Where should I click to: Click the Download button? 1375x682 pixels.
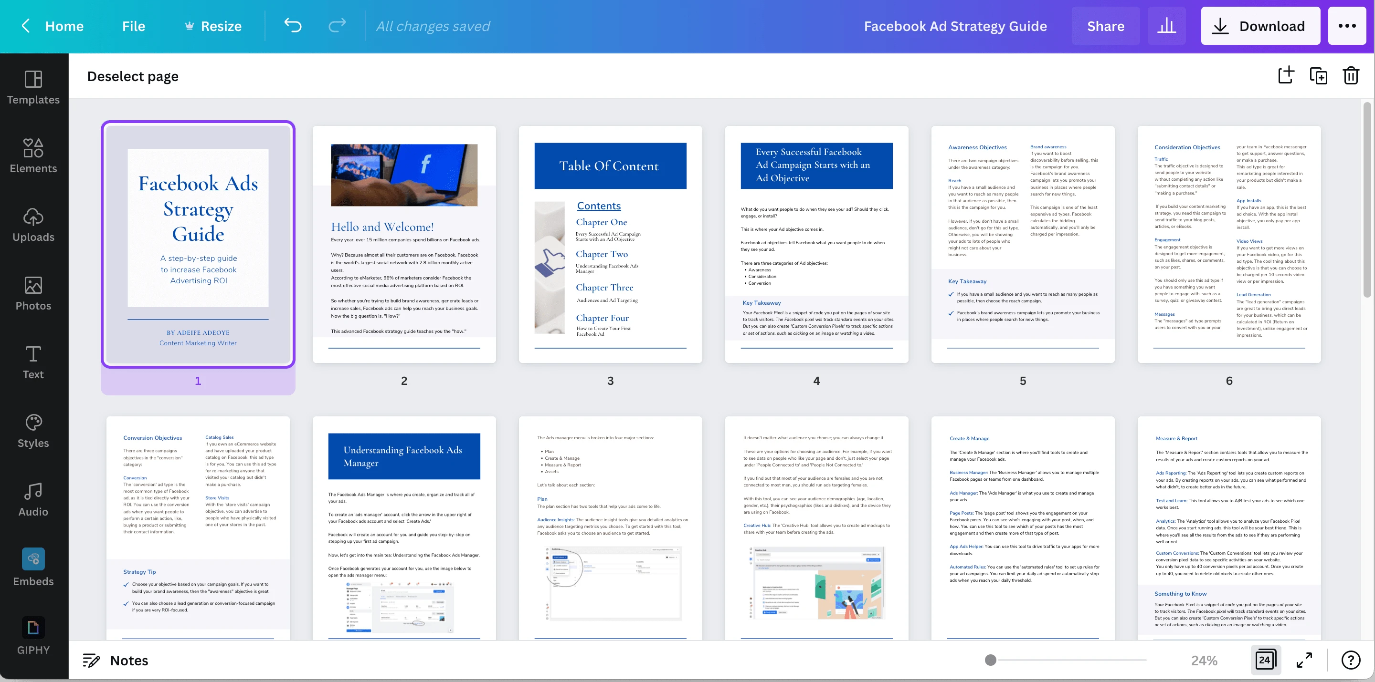tap(1260, 26)
